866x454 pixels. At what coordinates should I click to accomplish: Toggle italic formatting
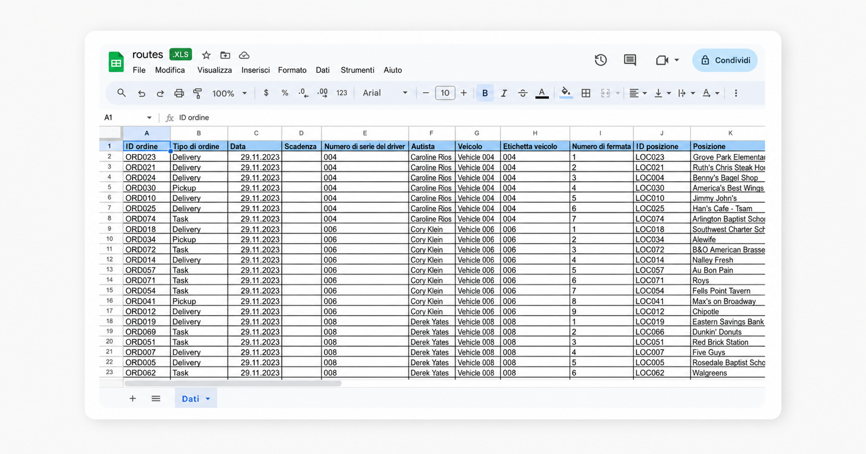(503, 93)
